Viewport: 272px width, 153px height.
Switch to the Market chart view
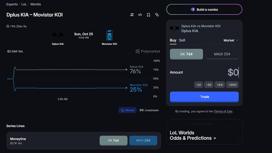pos(128,110)
